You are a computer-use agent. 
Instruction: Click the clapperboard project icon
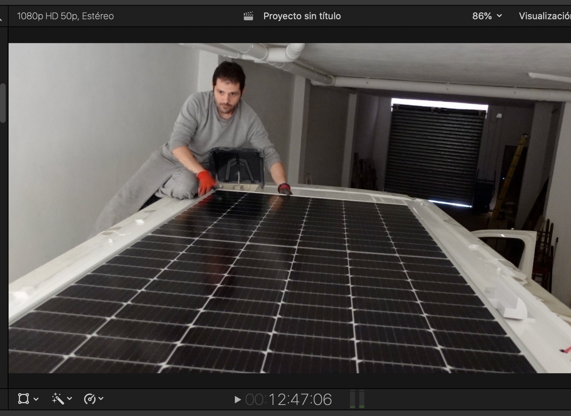click(248, 16)
